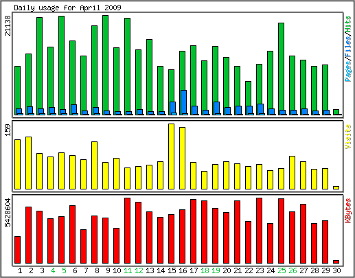This screenshot has height=278, width=355.
Task: Click the red KBytes bar for day 1
Action: [17, 250]
